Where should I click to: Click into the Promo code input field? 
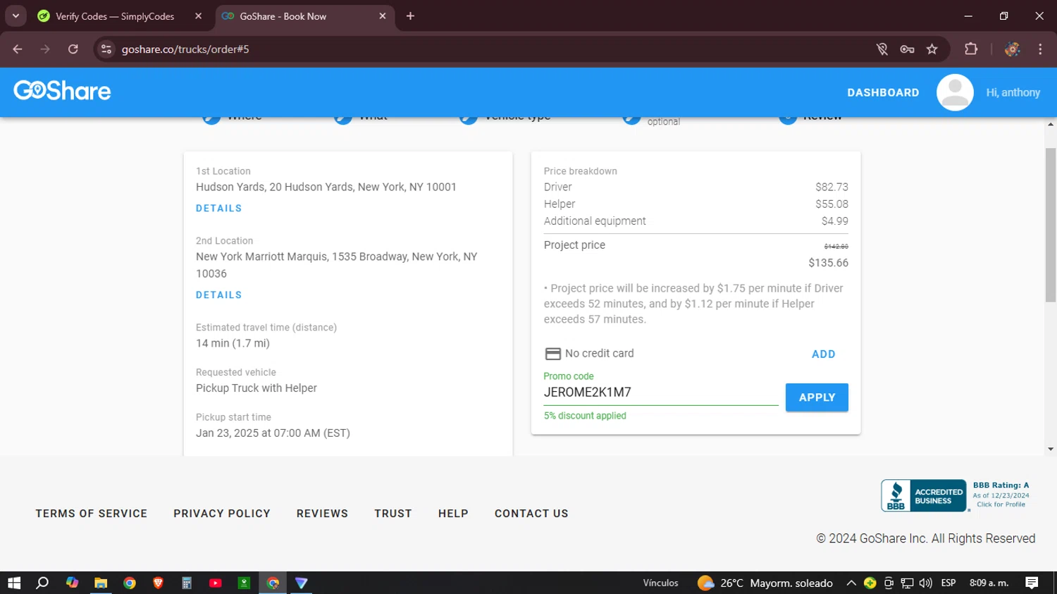pos(660,392)
